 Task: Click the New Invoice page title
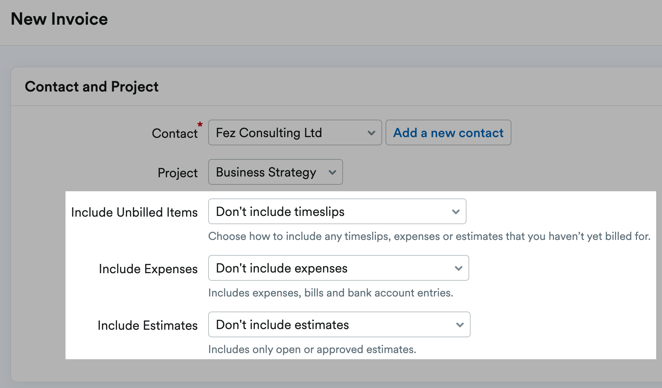tap(59, 19)
